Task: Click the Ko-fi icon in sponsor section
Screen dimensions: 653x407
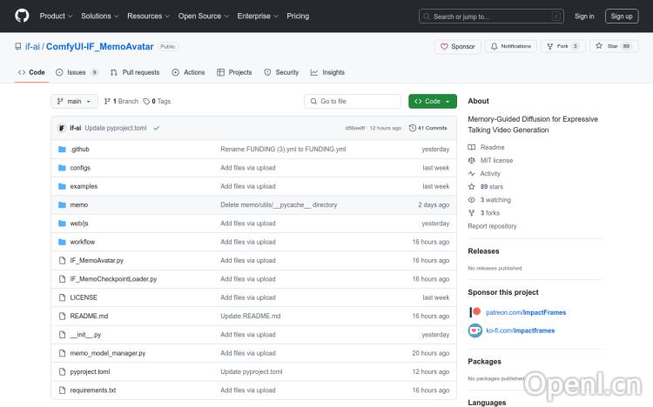Action: pos(475,330)
